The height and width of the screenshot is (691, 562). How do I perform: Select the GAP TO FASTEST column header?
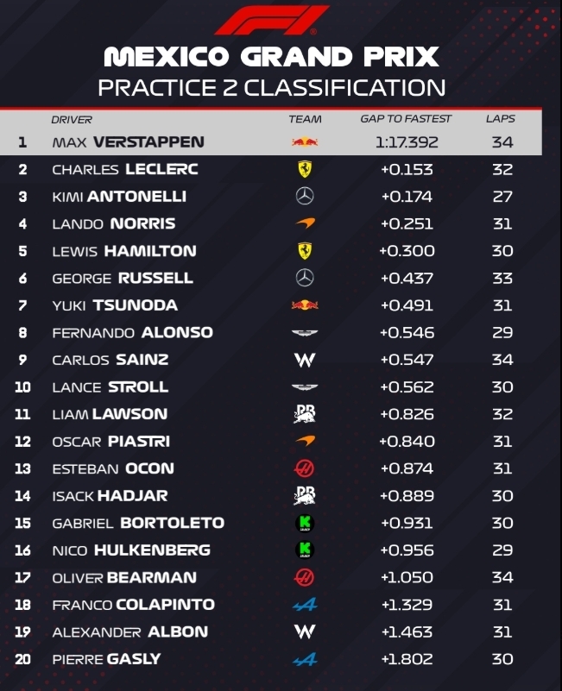click(x=406, y=119)
